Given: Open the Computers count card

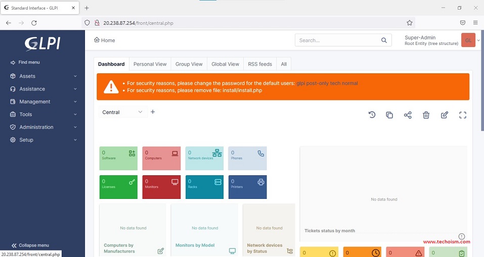Looking at the screenshot, I should coord(161,159).
